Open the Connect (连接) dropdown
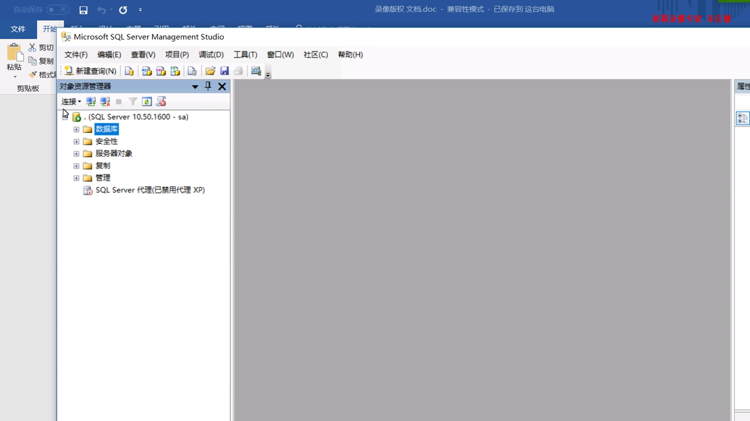Image resolution: width=750 pixels, height=421 pixels. point(71,101)
